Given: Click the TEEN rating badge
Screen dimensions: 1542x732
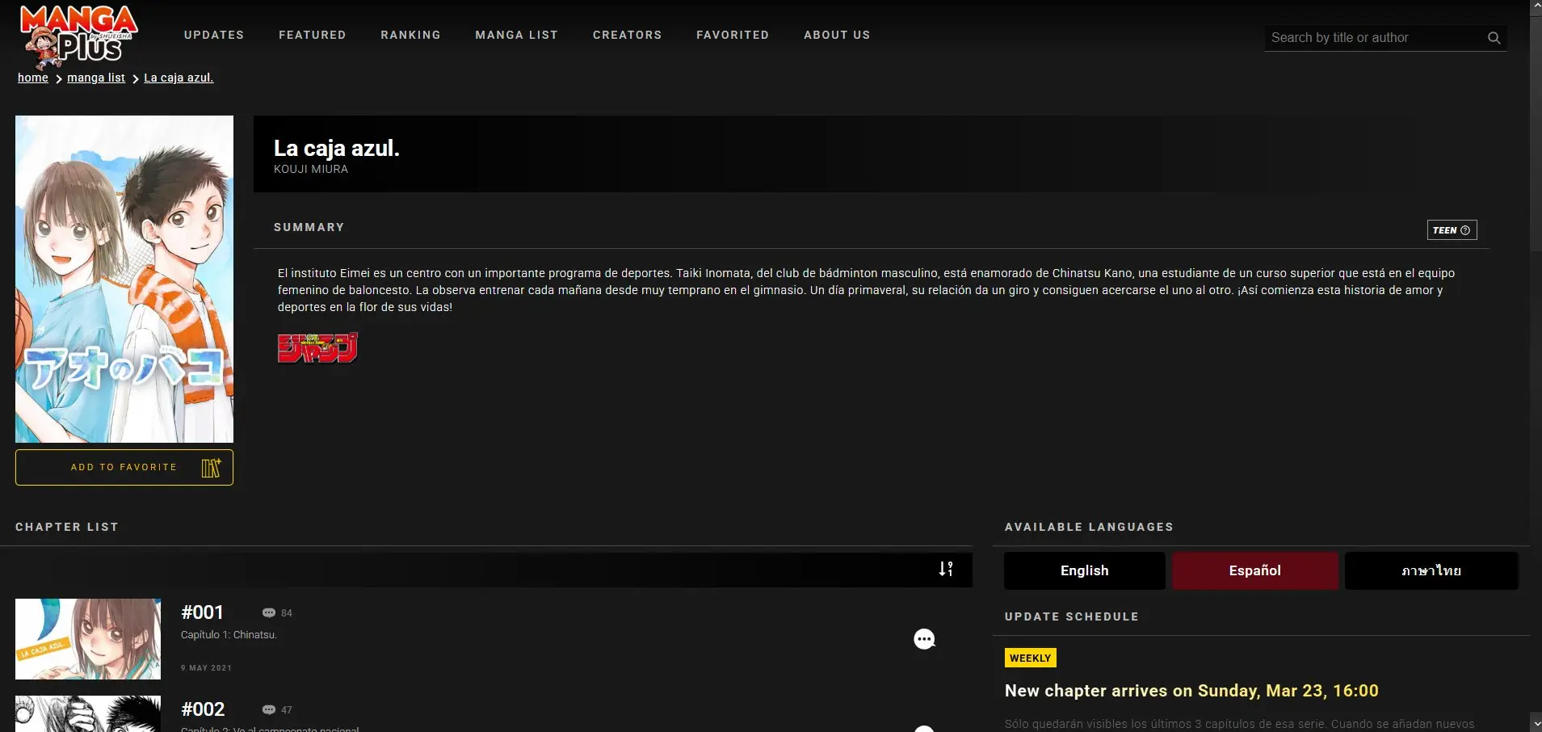Looking at the screenshot, I should (x=1452, y=230).
